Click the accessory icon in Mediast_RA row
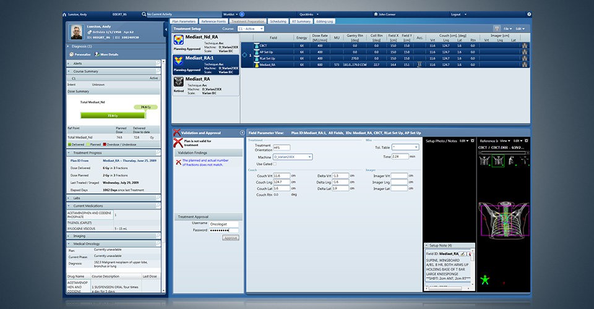The image size is (594, 309). pyautogui.click(x=420, y=65)
